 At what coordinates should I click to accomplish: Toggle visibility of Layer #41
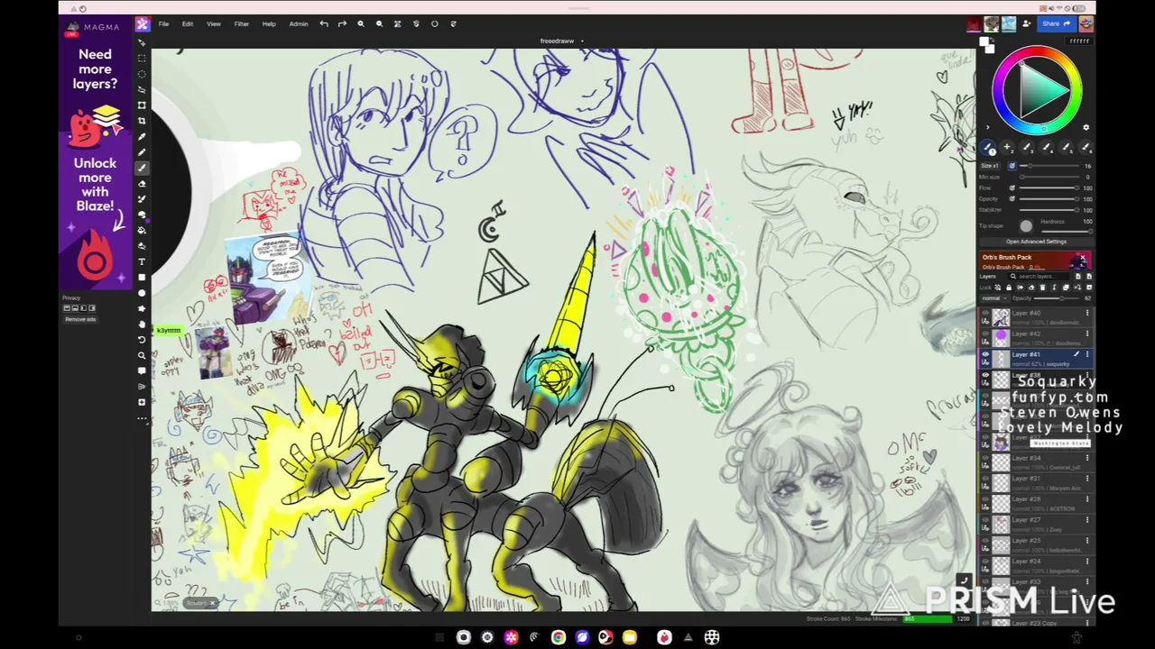[985, 354]
